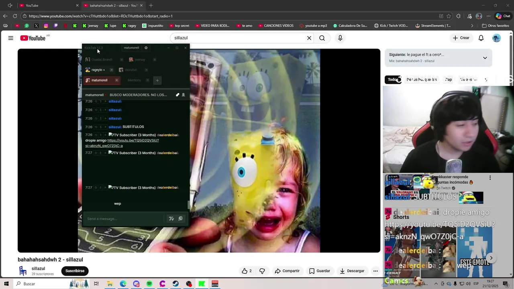514x289 pixels.
Task: Advance the Shorts shelf with next arrow
Action: click(491, 258)
